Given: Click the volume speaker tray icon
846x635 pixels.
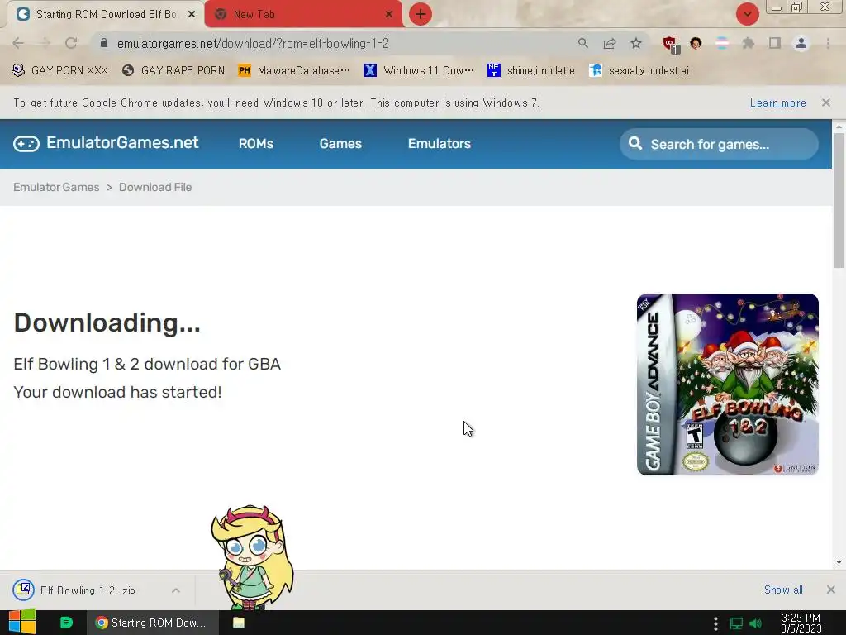Looking at the screenshot, I should 756,623.
